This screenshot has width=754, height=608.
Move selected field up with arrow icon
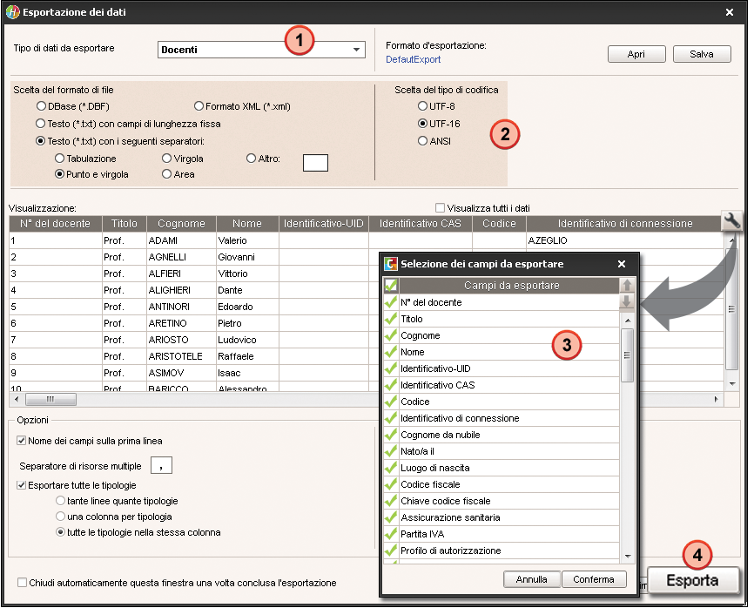tap(627, 285)
